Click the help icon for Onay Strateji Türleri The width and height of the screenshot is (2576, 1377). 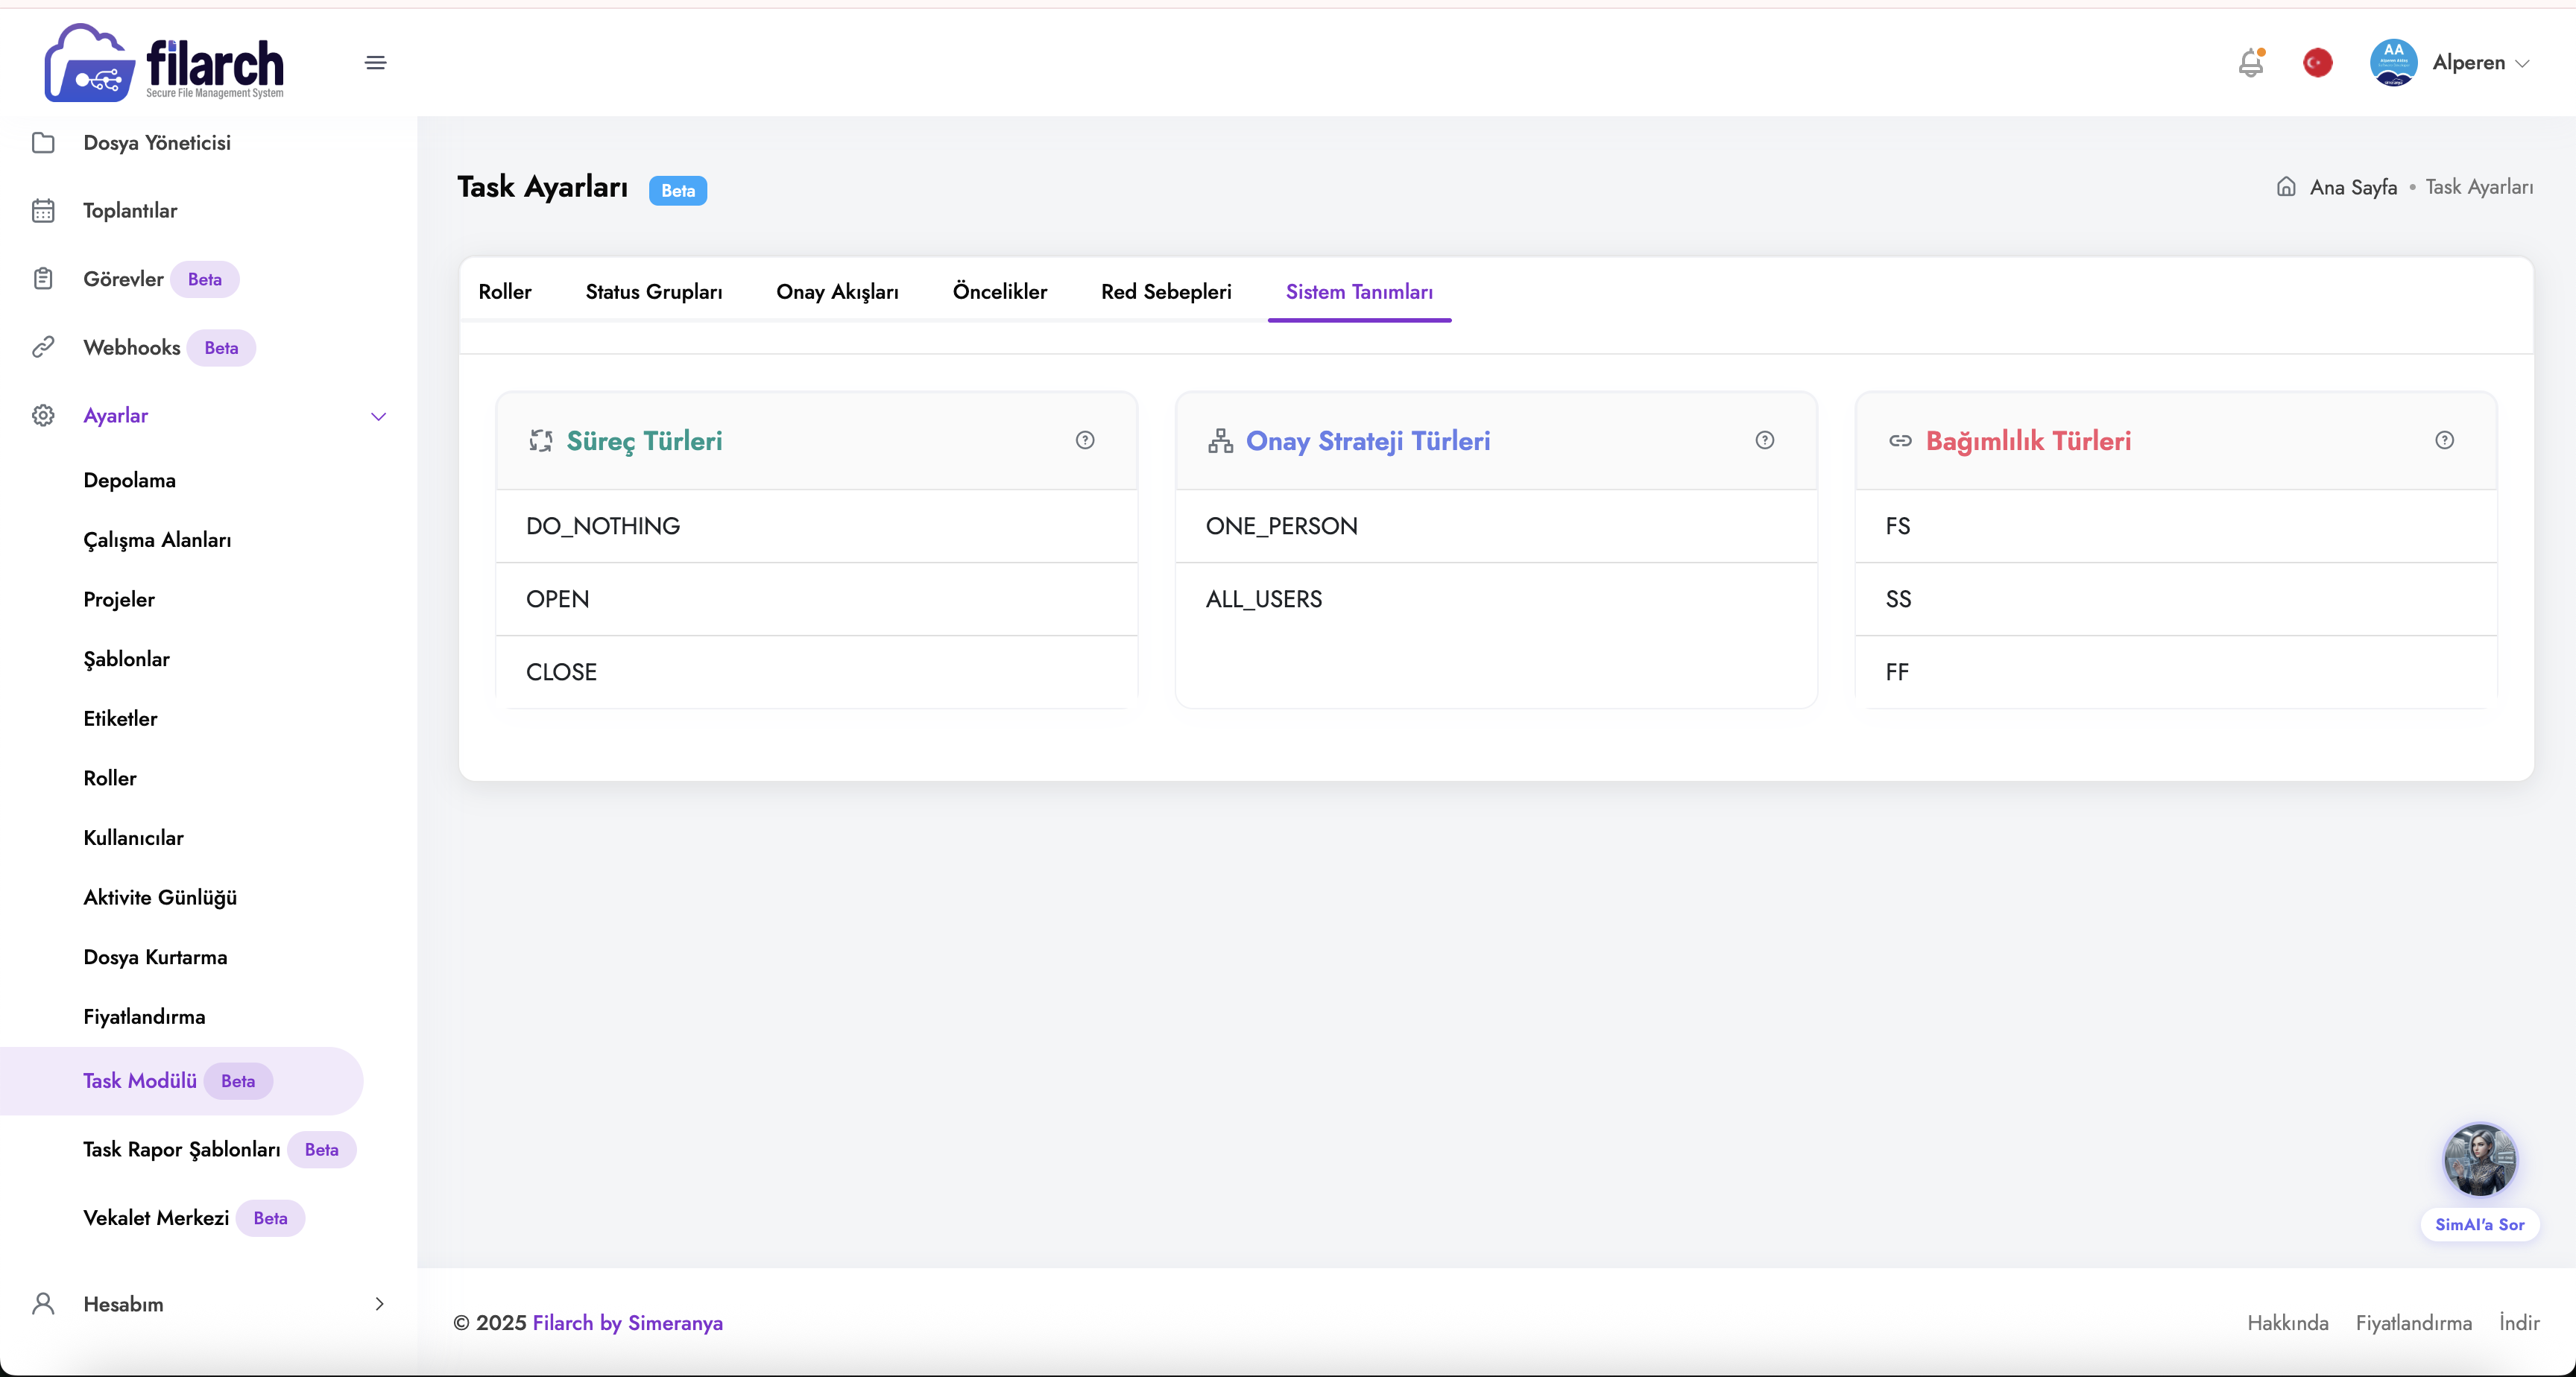point(1765,440)
